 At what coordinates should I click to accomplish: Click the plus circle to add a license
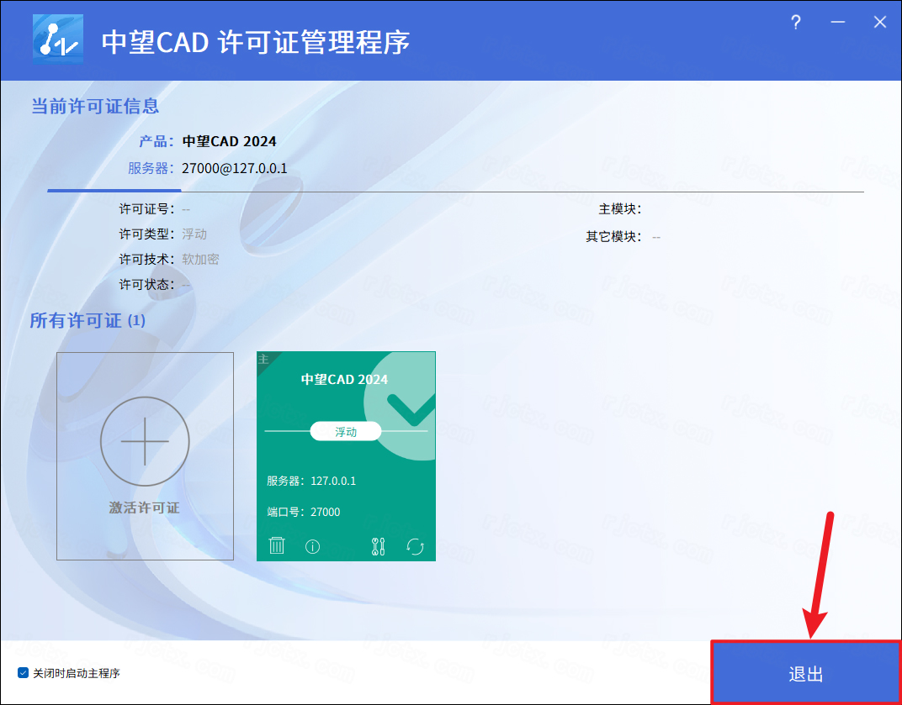pyautogui.click(x=145, y=440)
